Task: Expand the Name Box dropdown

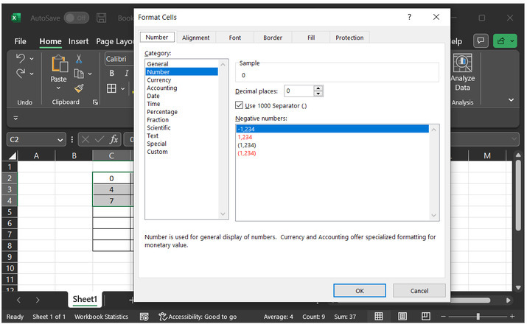Action: tap(60, 139)
